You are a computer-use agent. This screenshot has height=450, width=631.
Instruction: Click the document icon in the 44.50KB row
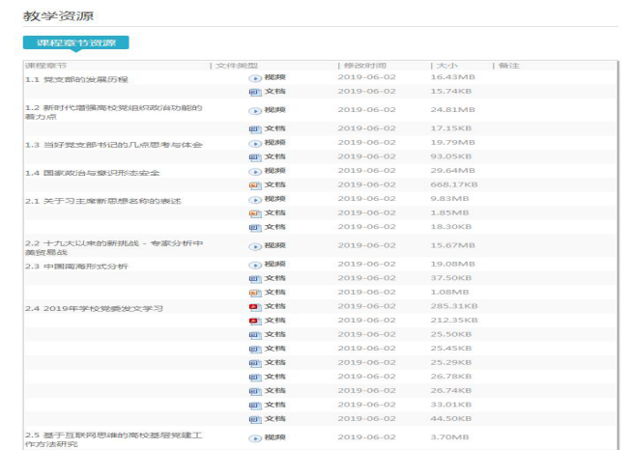click(x=255, y=418)
